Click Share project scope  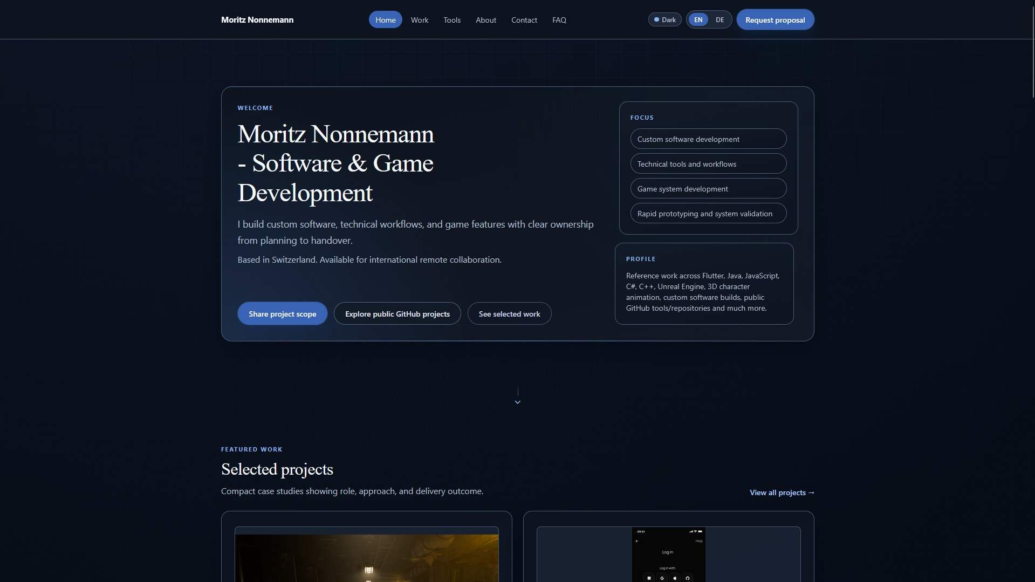click(282, 313)
